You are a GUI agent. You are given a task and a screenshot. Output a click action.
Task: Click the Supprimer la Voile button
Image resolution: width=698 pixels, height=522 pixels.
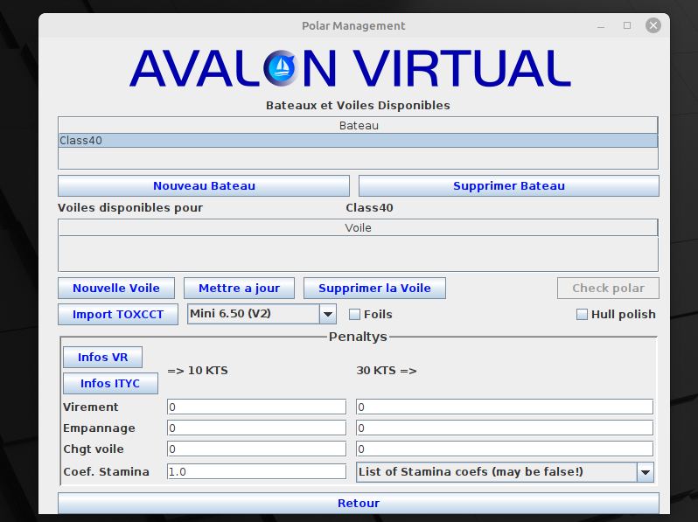(373, 289)
